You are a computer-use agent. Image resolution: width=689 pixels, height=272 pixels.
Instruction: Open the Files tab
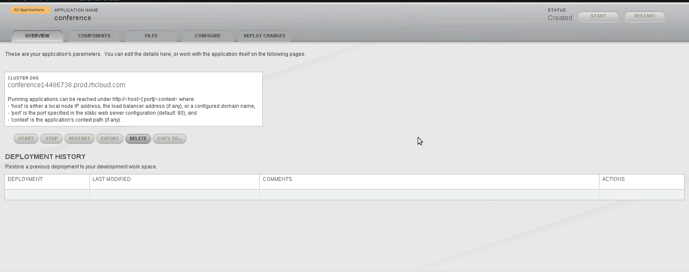(x=151, y=36)
